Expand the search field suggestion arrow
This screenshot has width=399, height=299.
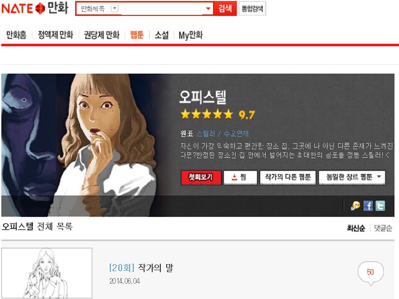(208, 8)
